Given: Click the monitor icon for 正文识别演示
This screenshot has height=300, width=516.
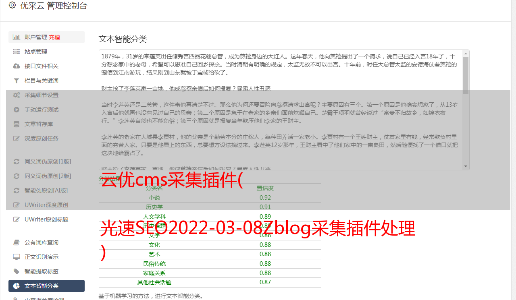Looking at the screenshot, I should click(x=17, y=257).
